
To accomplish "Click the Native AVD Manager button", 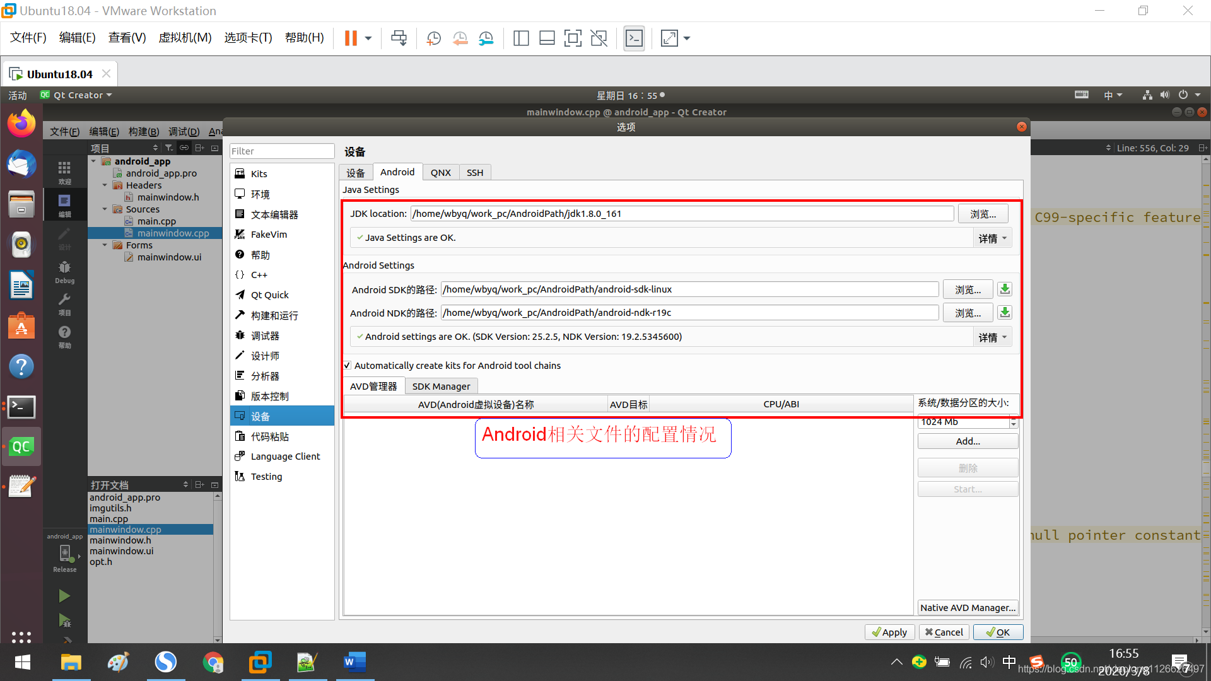I will tap(967, 607).
